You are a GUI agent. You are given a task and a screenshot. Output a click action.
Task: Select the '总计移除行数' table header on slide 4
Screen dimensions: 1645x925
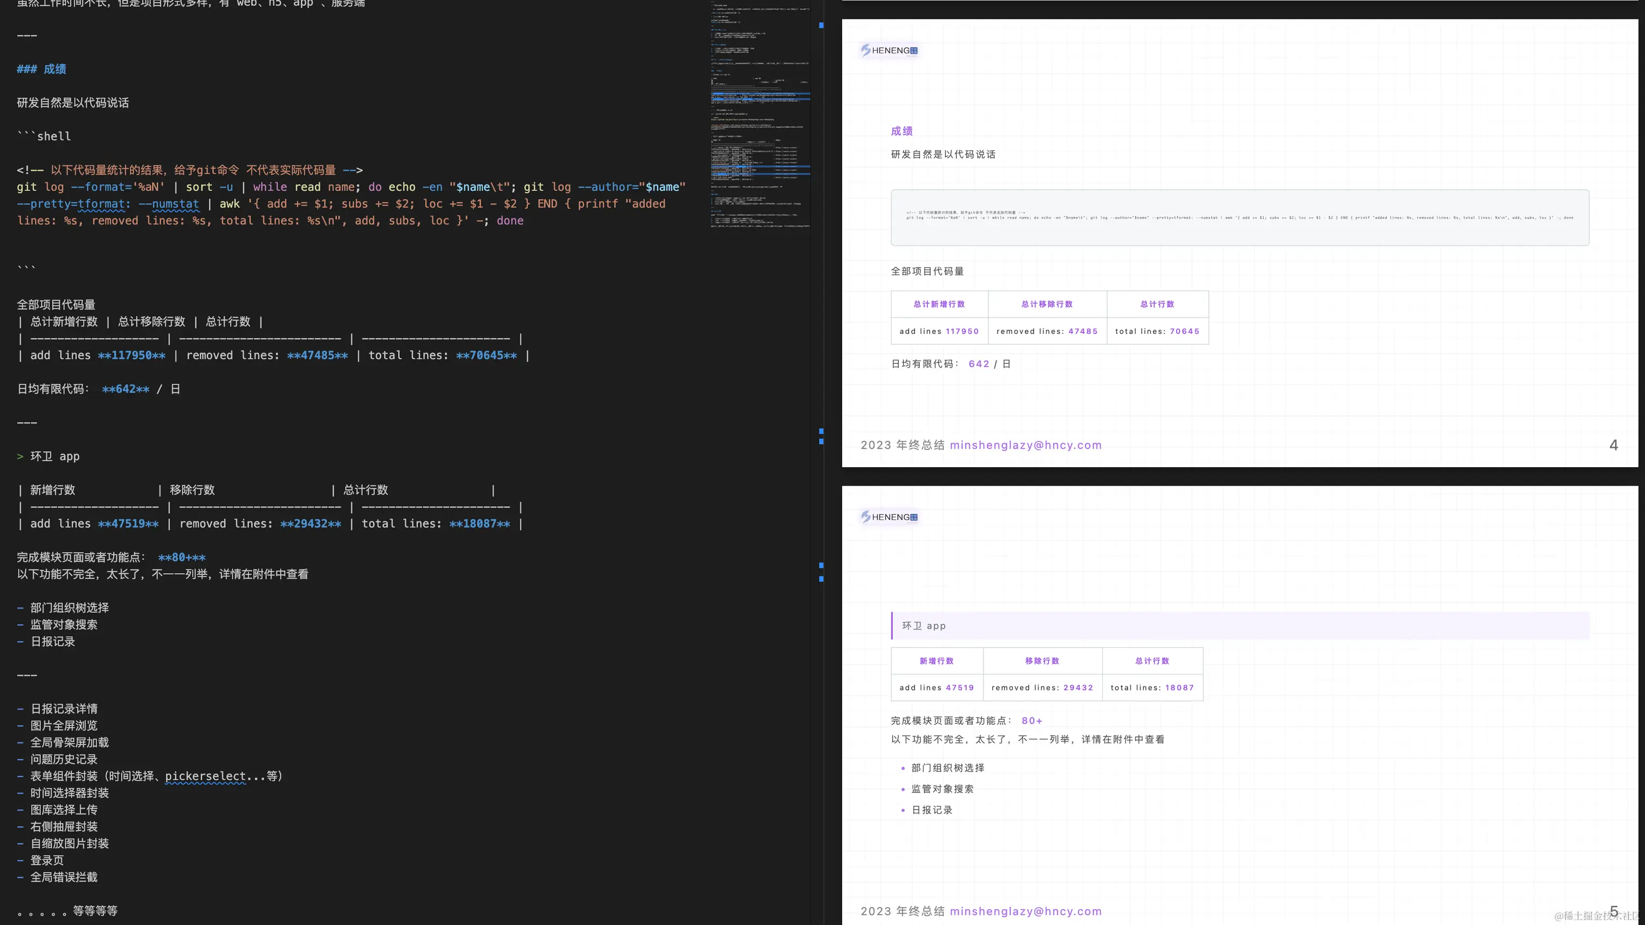pyautogui.click(x=1047, y=304)
